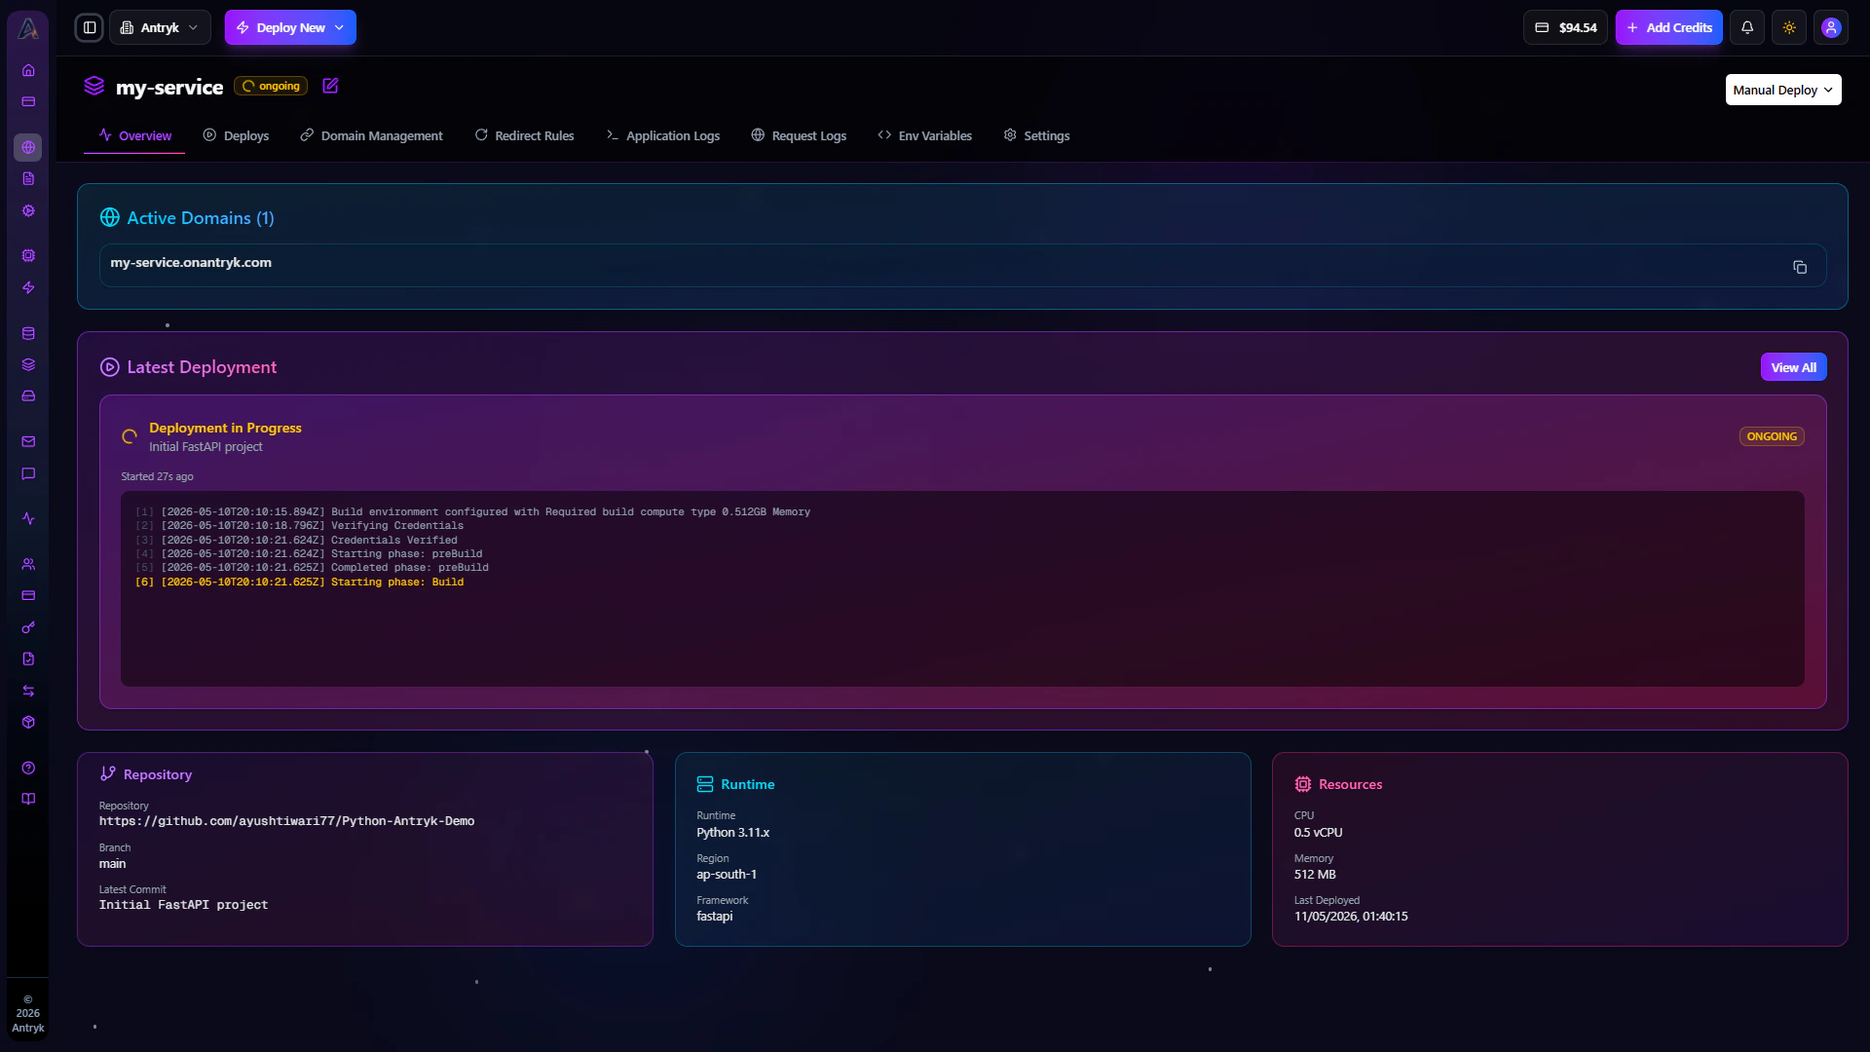
Task: Go to the Request Logs tab
Action: click(x=799, y=135)
